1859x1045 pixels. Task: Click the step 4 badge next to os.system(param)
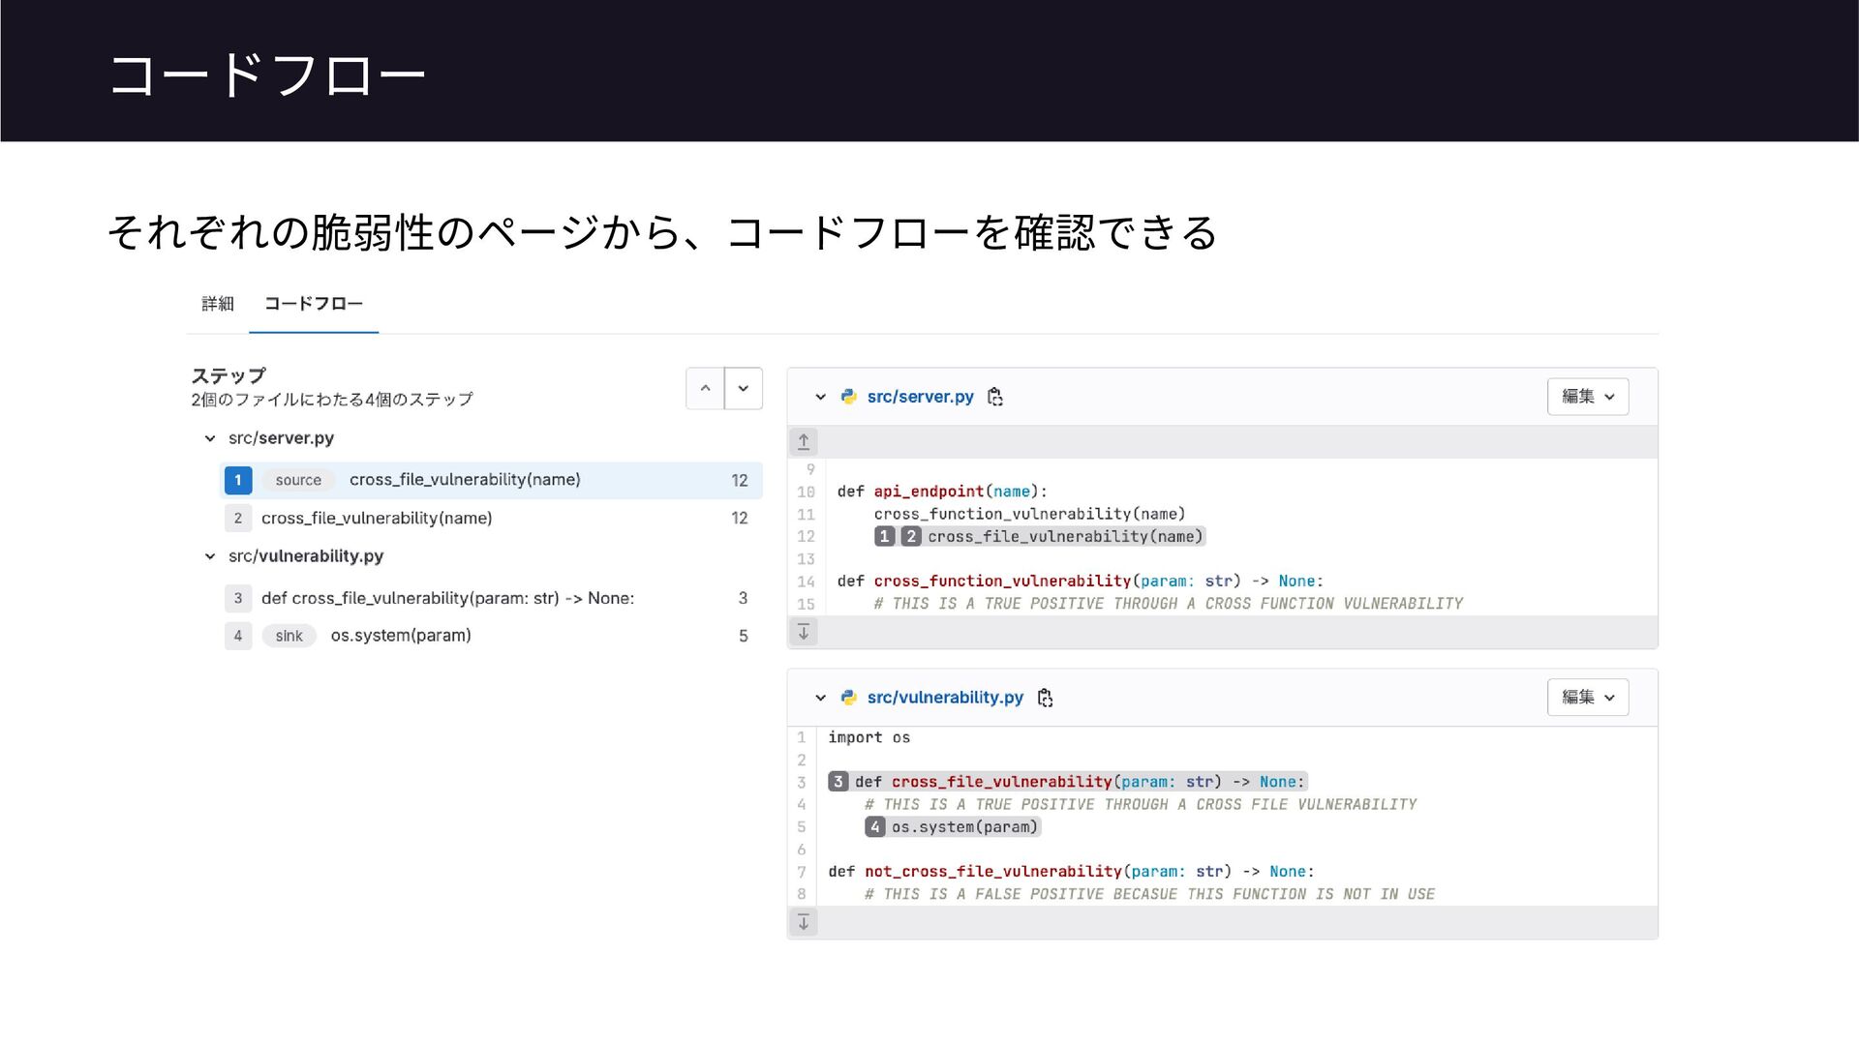tap(875, 827)
